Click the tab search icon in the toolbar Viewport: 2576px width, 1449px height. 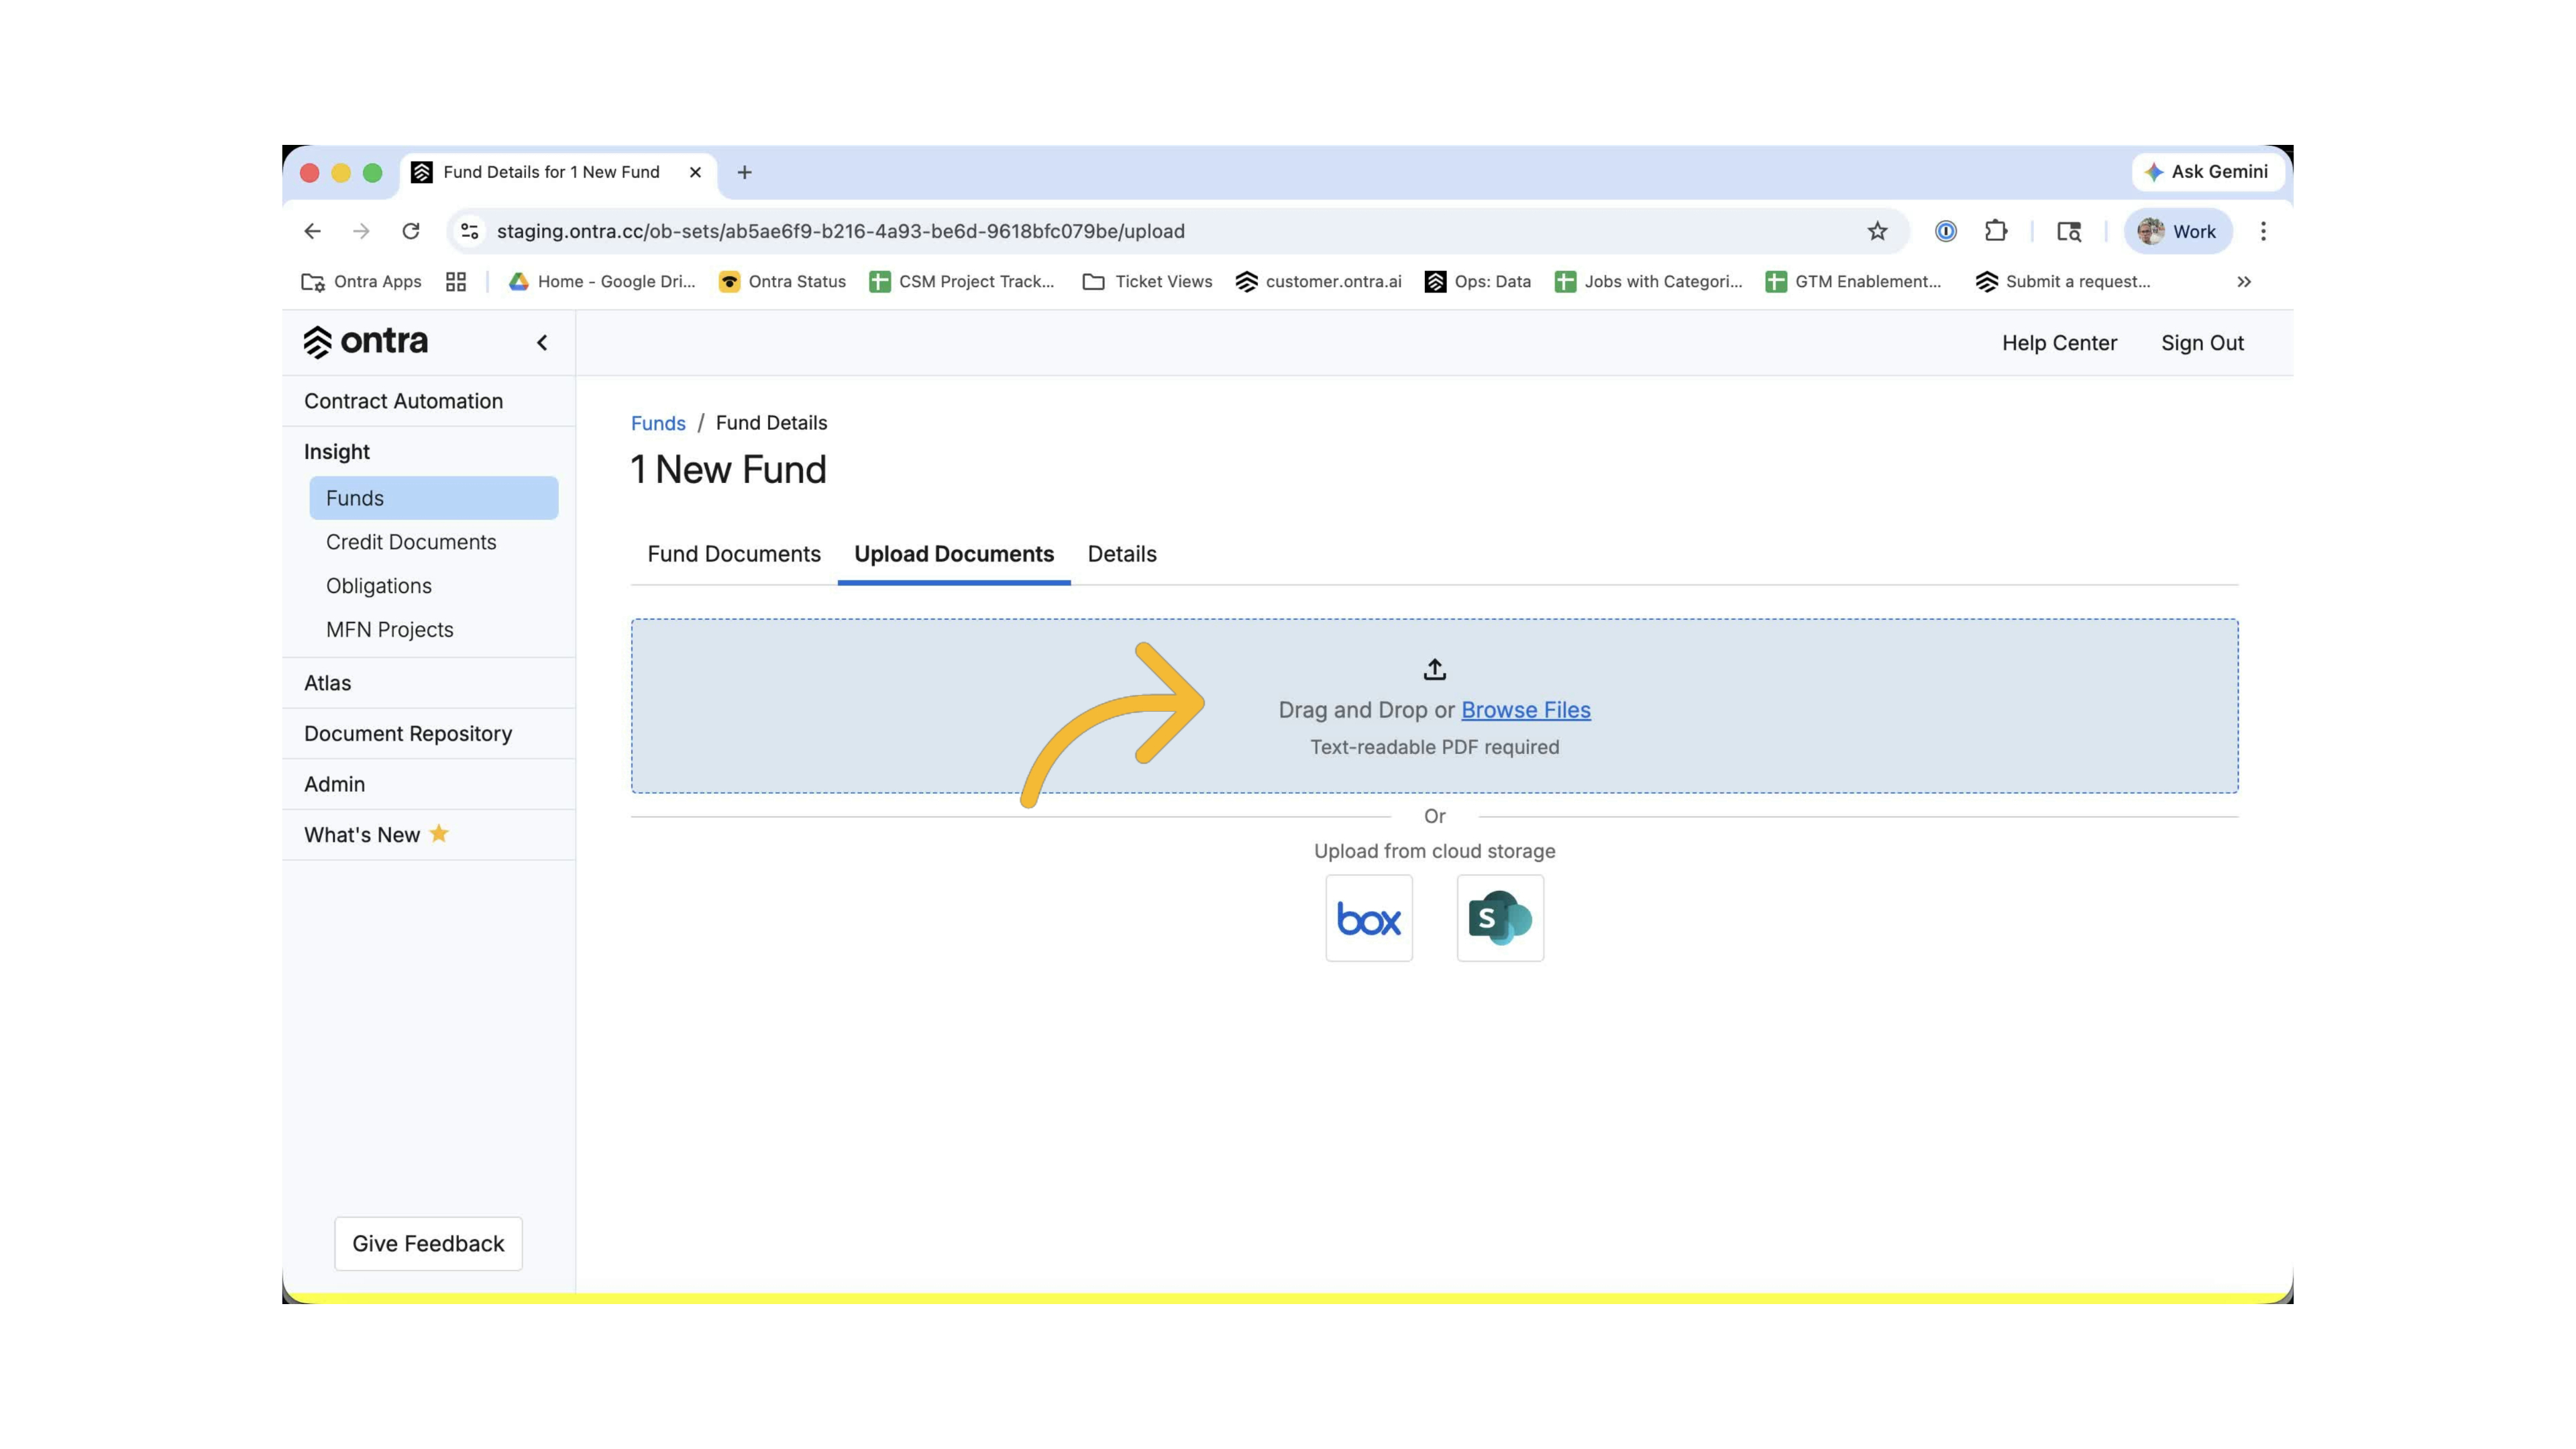click(2069, 231)
